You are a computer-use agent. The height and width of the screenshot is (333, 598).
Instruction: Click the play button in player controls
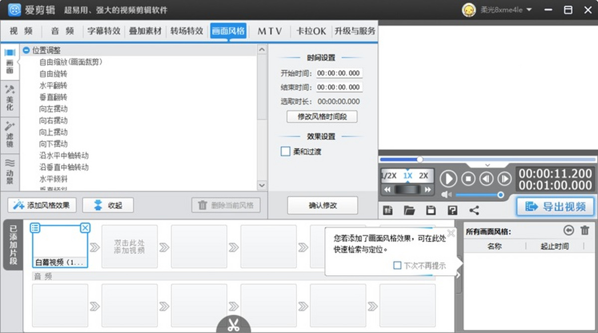click(x=448, y=178)
